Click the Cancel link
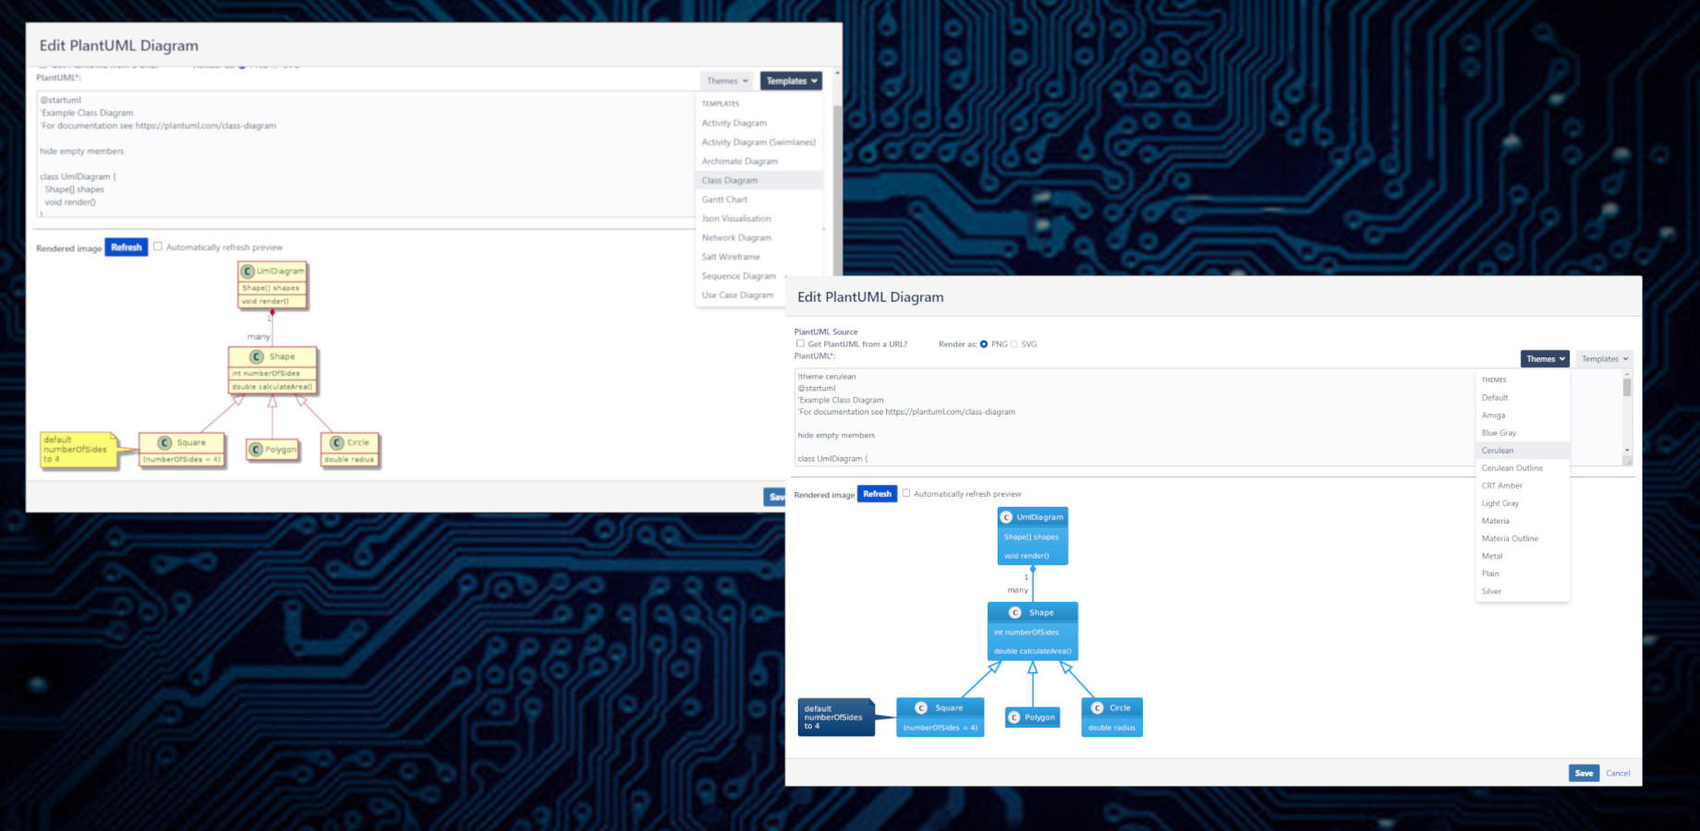This screenshot has width=1700, height=831. pyautogui.click(x=1618, y=773)
